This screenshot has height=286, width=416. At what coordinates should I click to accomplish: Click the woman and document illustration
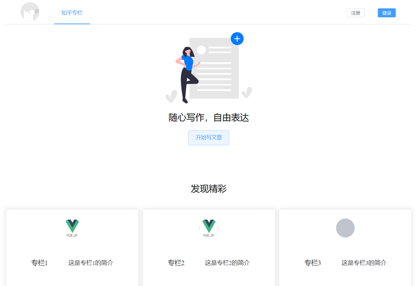click(209, 68)
